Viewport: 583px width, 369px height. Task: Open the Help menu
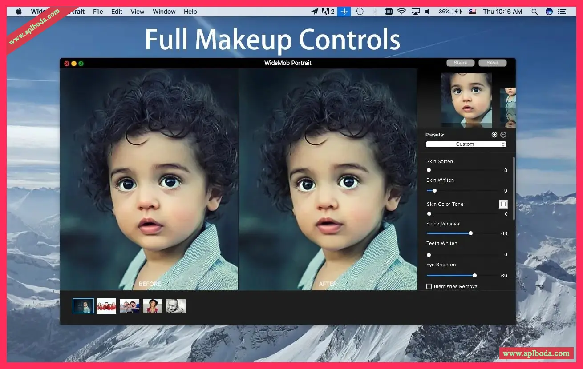[x=190, y=12]
